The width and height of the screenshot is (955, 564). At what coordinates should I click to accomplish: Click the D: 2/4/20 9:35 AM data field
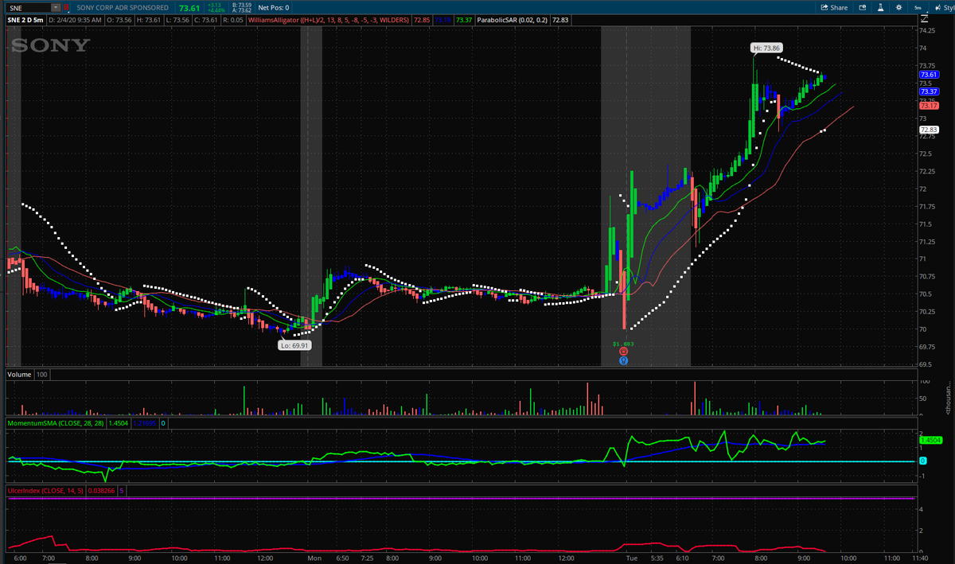pyautogui.click(x=75, y=18)
